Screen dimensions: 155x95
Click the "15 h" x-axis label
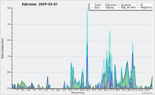pos(100,90)
